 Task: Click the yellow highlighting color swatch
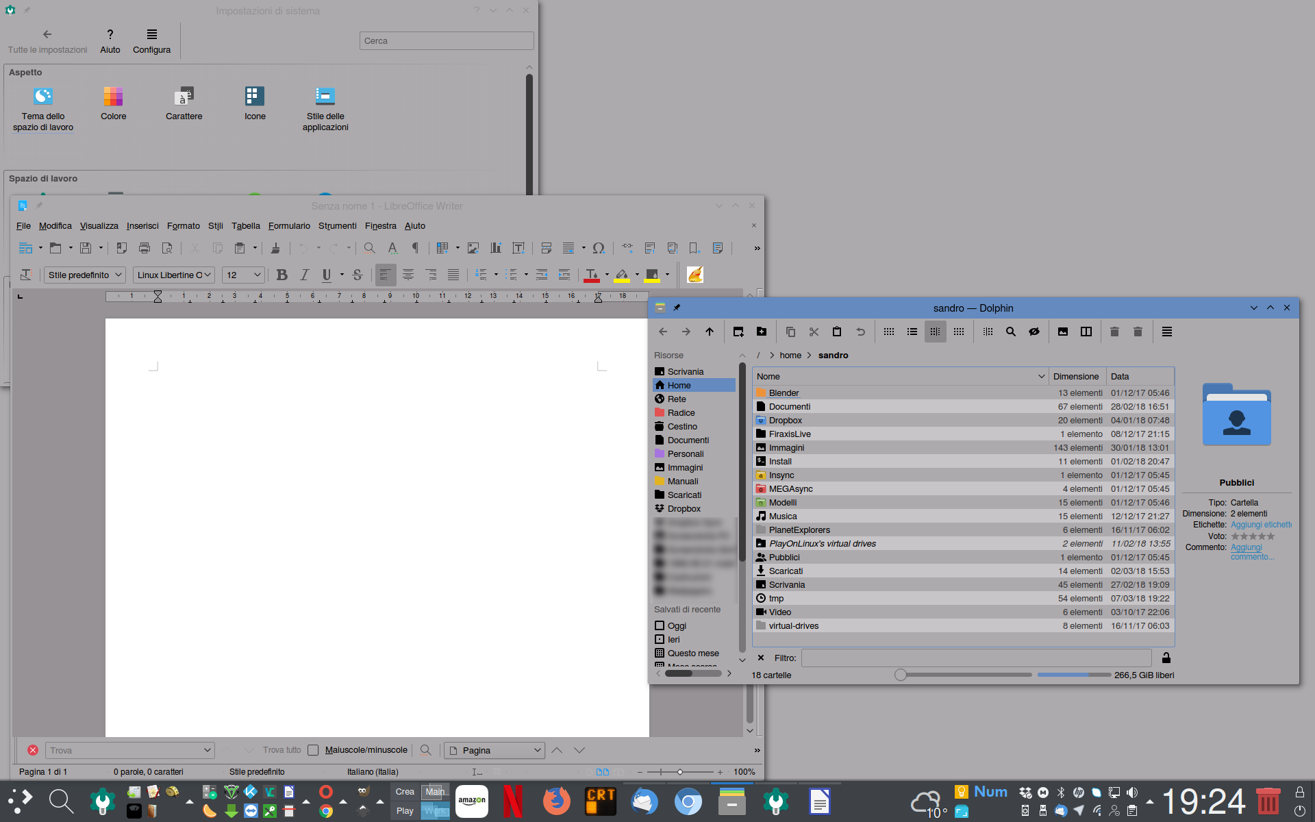[x=622, y=275]
